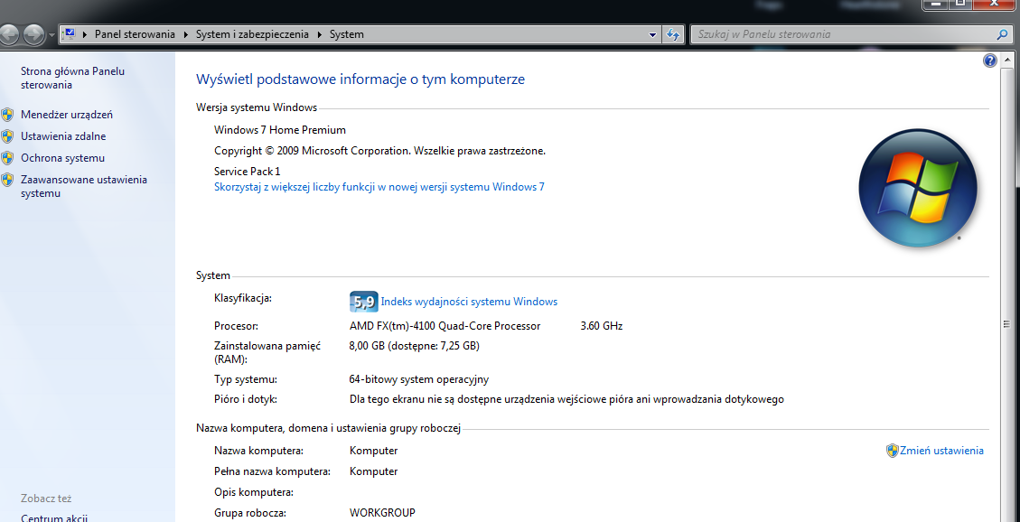Click shield icon beside 'Zaawansowane ustawienia systemu'
This screenshot has height=522, width=1020.
(7, 180)
